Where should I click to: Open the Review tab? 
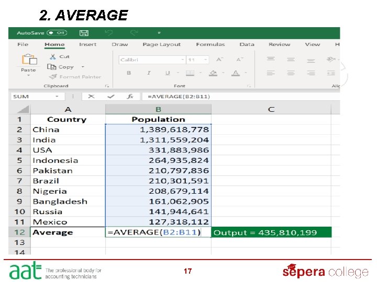pyautogui.click(x=280, y=44)
